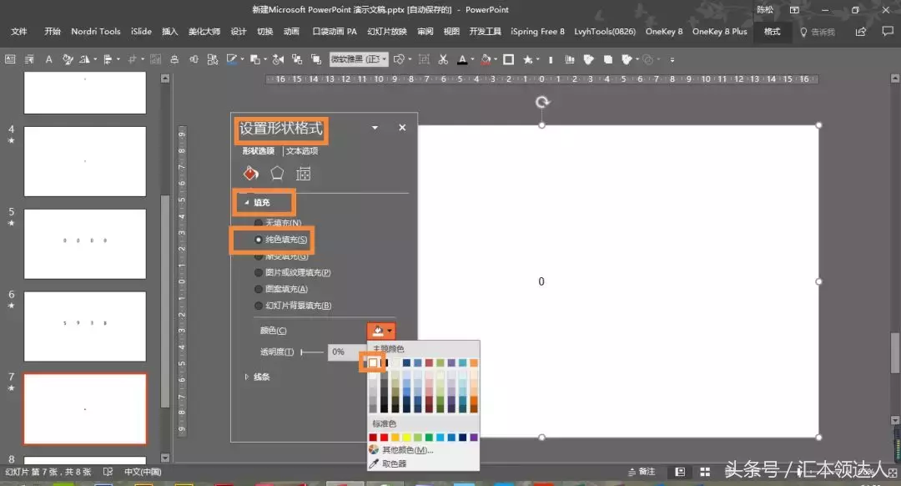The height and width of the screenshot is (486, 901).
Task: Click ribbon display options icon in title bar
Action: tap(794, 10)
